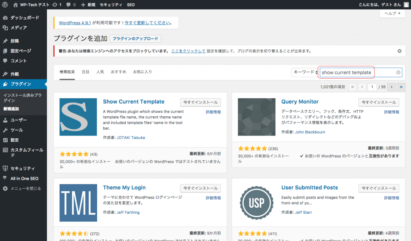Open User Submitted Posts title link
The width and height of the screenshot is (411, 241).
pyautogui.click(x=309, y=188)
